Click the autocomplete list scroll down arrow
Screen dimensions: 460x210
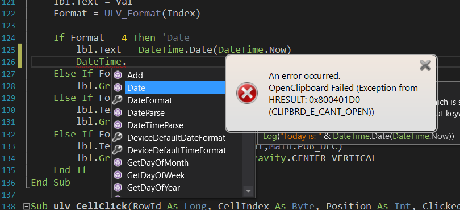click(248, 191)
